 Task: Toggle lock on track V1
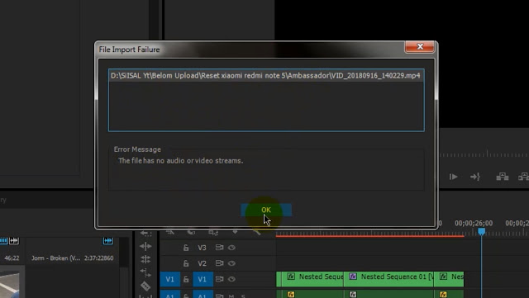click(x=186, y=279)
